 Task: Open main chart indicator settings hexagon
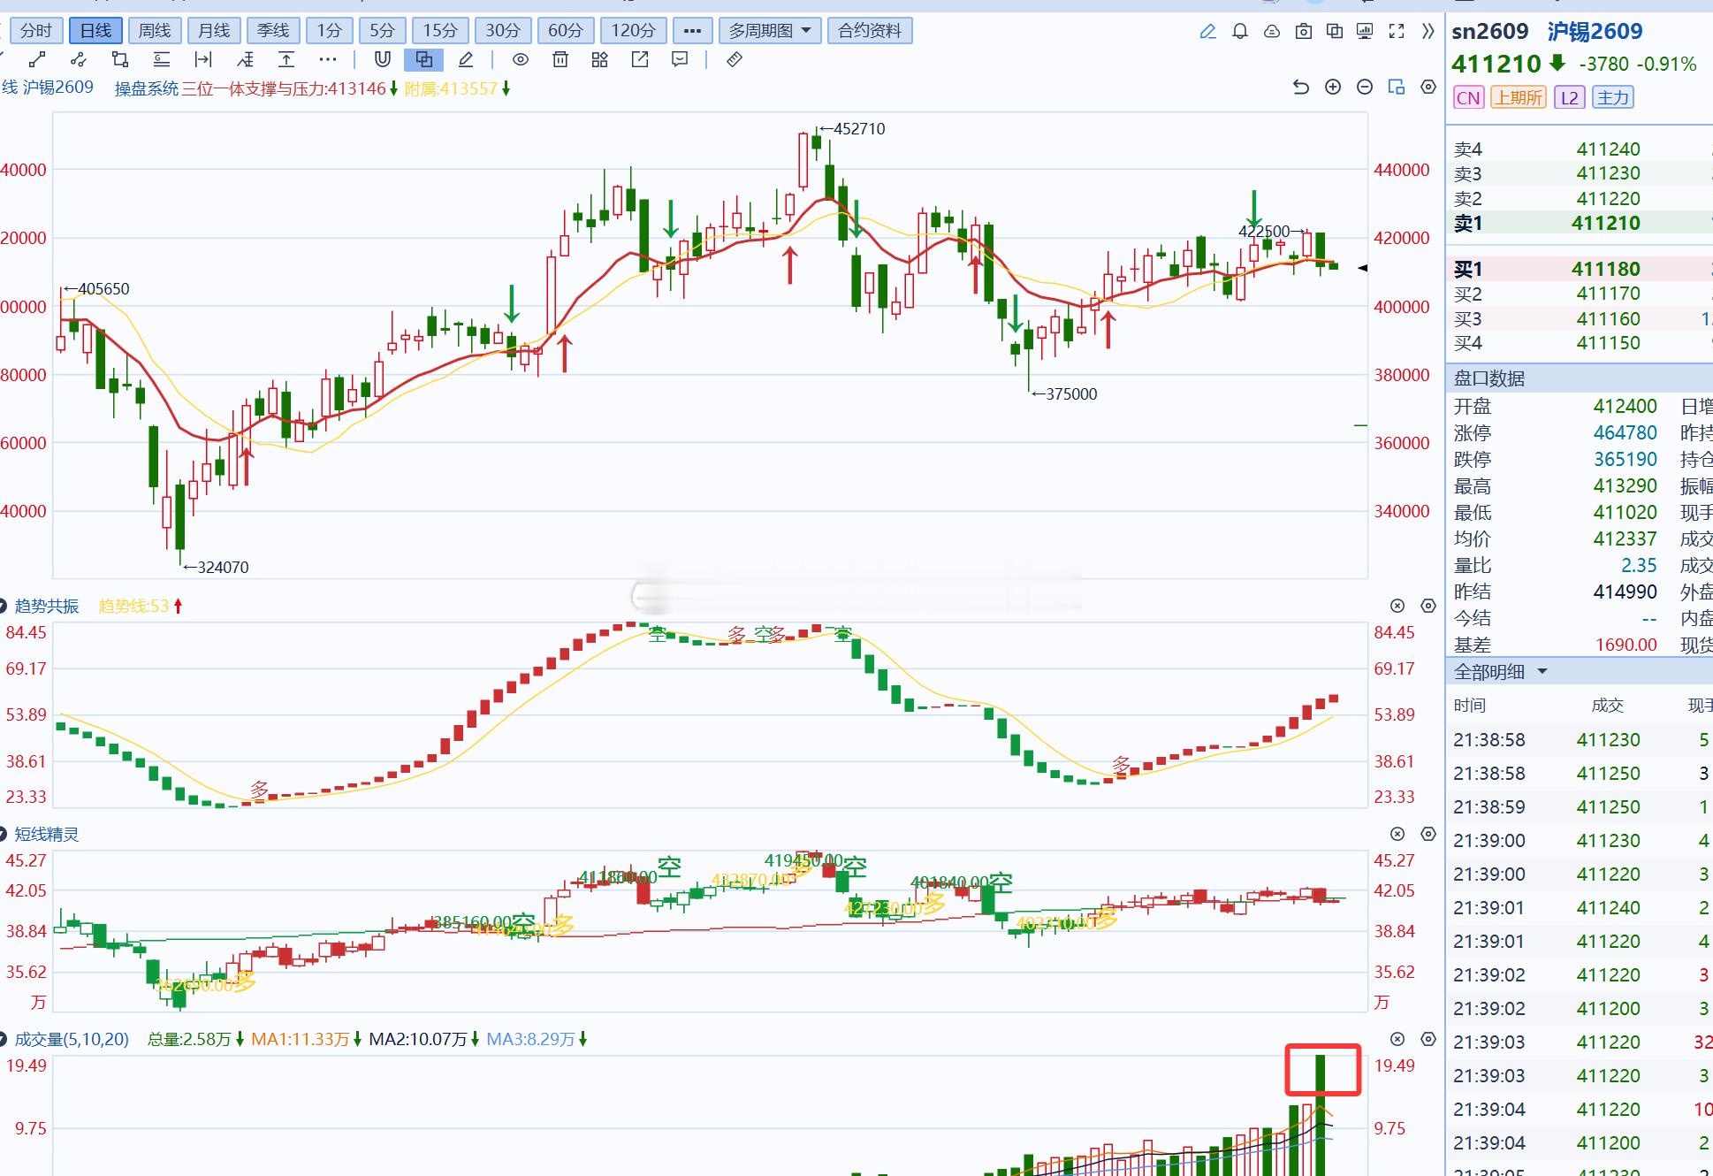coord(1428,87)
